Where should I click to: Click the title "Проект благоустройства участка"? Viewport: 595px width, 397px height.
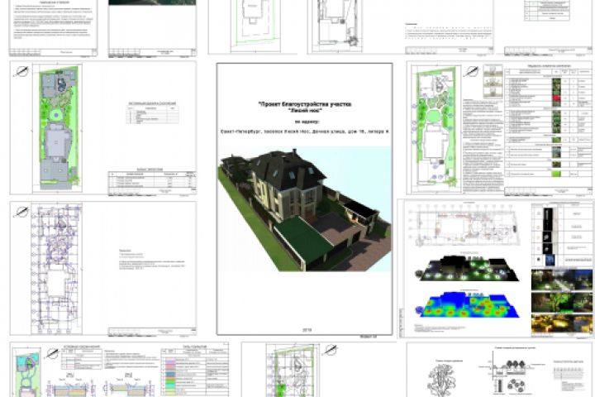(305, 103)
